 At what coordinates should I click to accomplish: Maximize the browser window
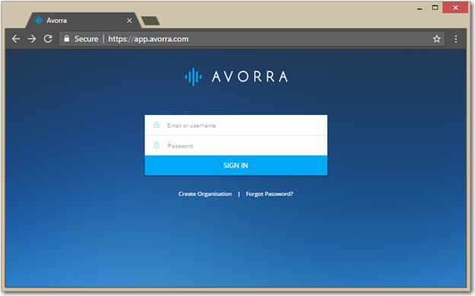[x=435, y=8]
